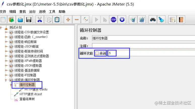Save the test plan with floppy icon
Screen dimensions: 195x109
click(29, 20)
